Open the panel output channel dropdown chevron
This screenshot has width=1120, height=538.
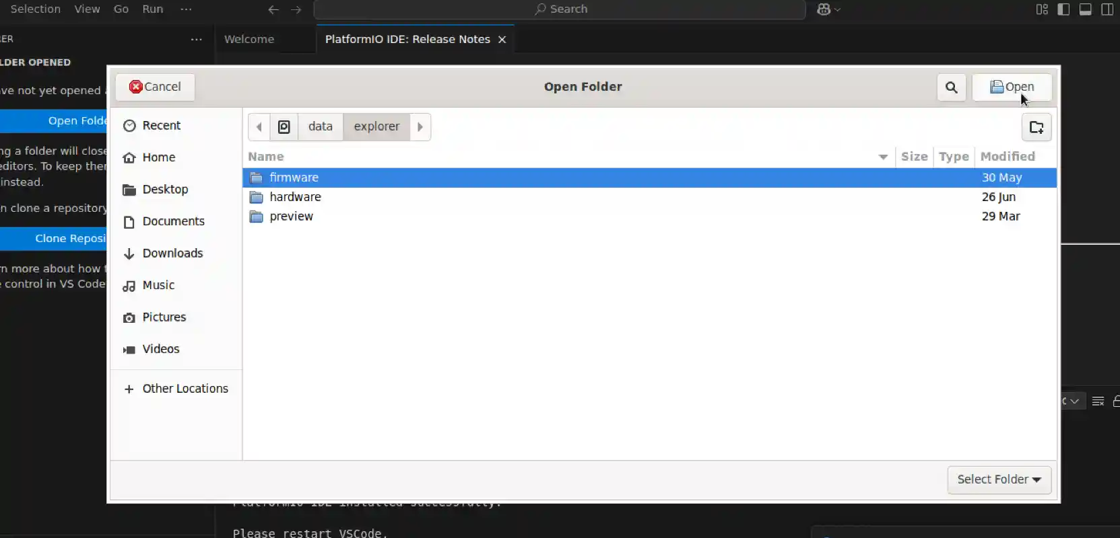pos(1074,401)
